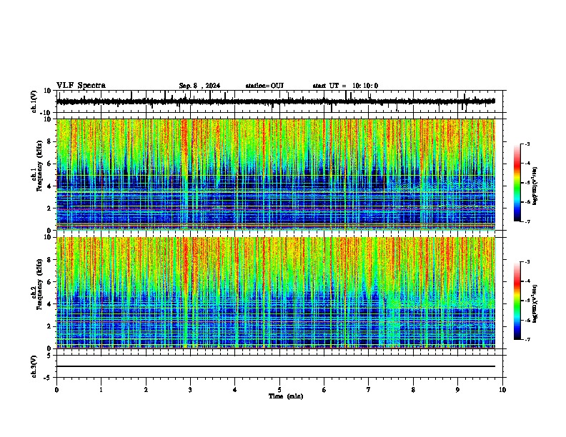The height and width of the screenshot is (437, 566).
Task: Click the ch.1 "Frequency (kHz)" axis label
Action: point(39,166)
